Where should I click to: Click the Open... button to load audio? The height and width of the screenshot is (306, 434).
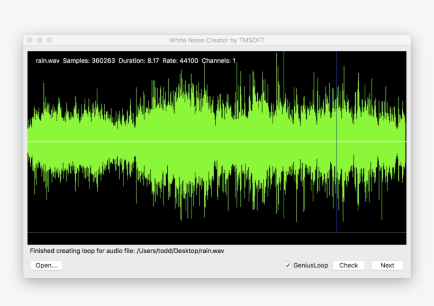point(46,265)
